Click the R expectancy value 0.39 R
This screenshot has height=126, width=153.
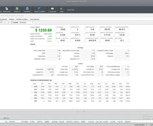click(77, 40)
